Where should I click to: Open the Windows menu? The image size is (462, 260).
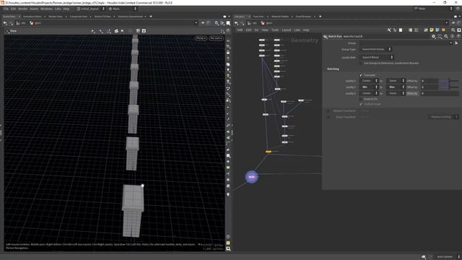click(x=46, y=9)
